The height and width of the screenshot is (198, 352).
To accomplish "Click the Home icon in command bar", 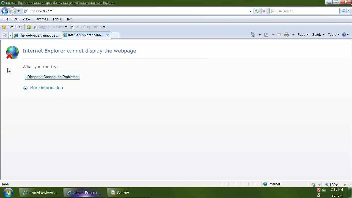I will tap(253, 35).
